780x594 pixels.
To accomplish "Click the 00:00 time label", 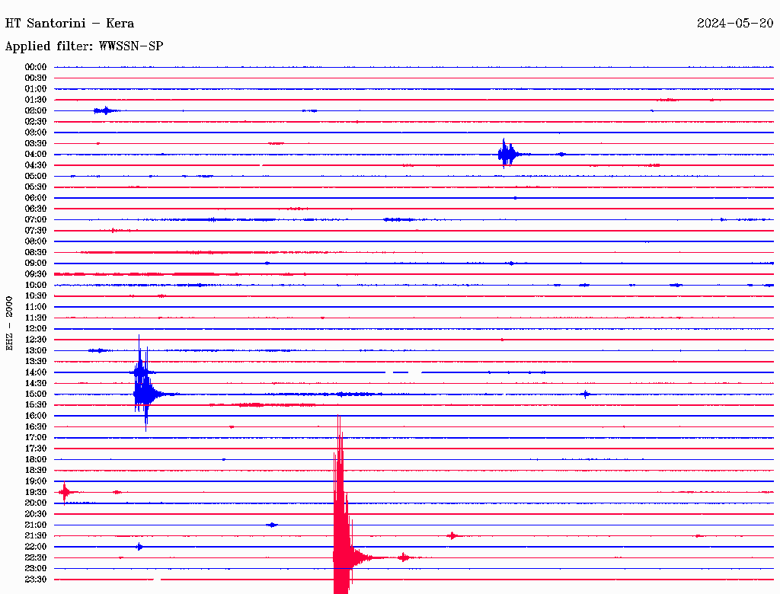I will coord(36,67).
